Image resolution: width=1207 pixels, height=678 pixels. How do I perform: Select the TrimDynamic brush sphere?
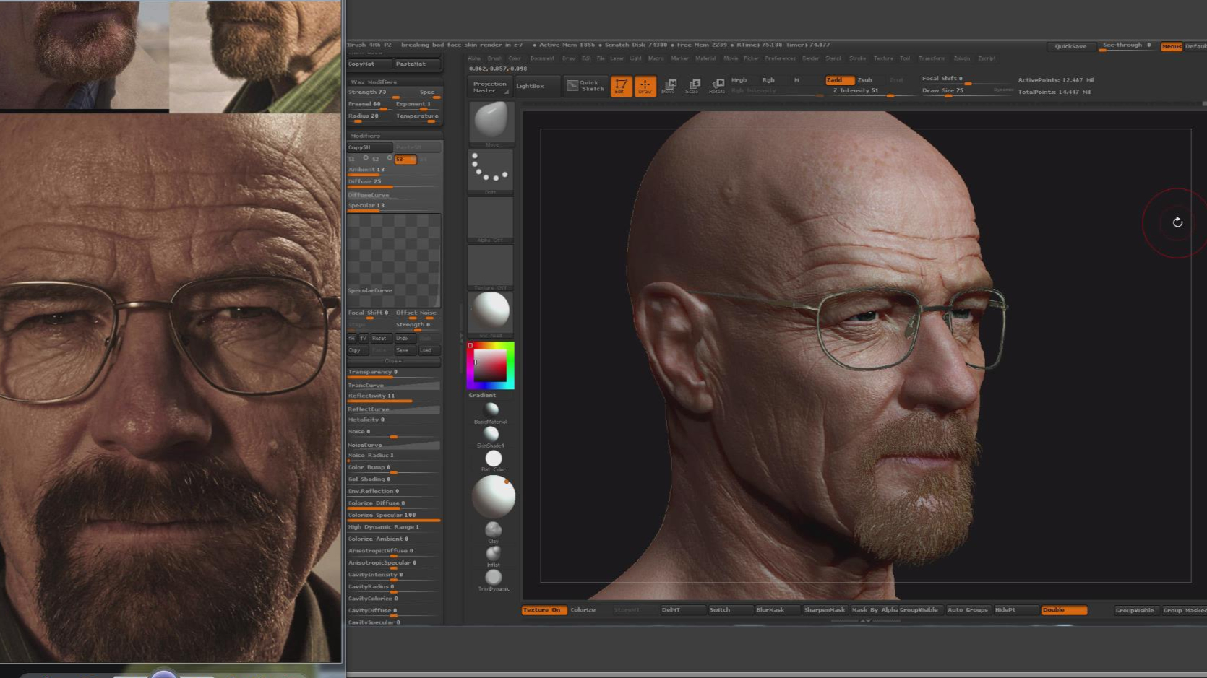click(494, 578)
